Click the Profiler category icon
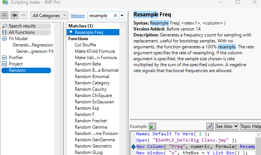 click(4, 58)
